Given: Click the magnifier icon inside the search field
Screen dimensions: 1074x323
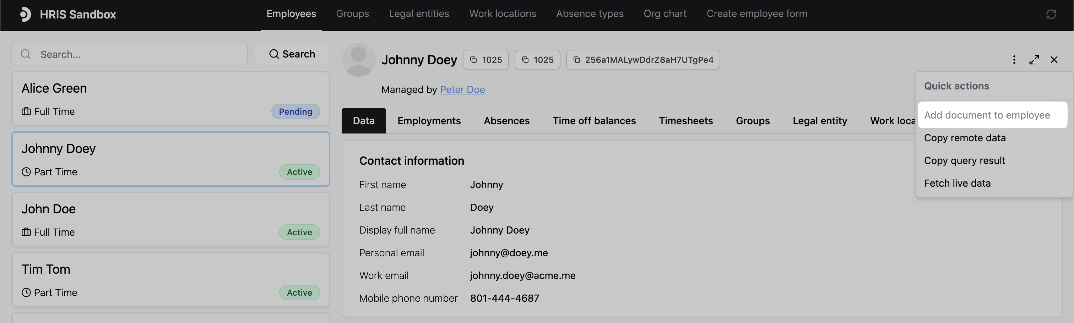Looking at the screenshot, I should point(26,54).
